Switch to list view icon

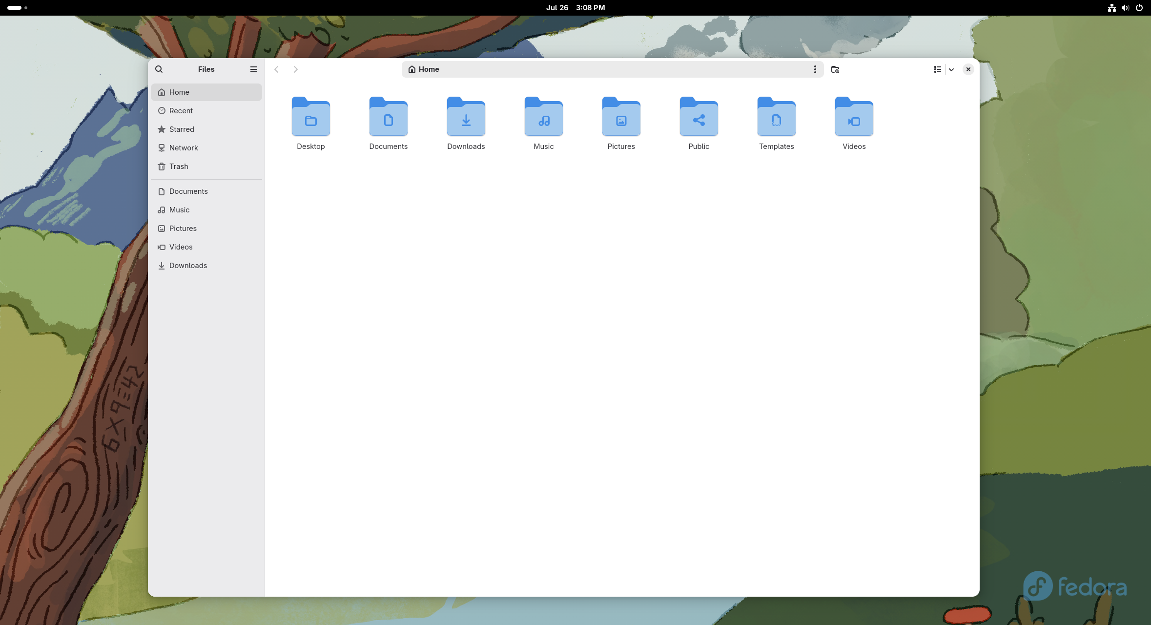(x=937, y=69)
